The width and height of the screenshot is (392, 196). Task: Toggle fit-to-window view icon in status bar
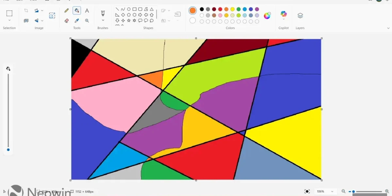pos(307,191)
